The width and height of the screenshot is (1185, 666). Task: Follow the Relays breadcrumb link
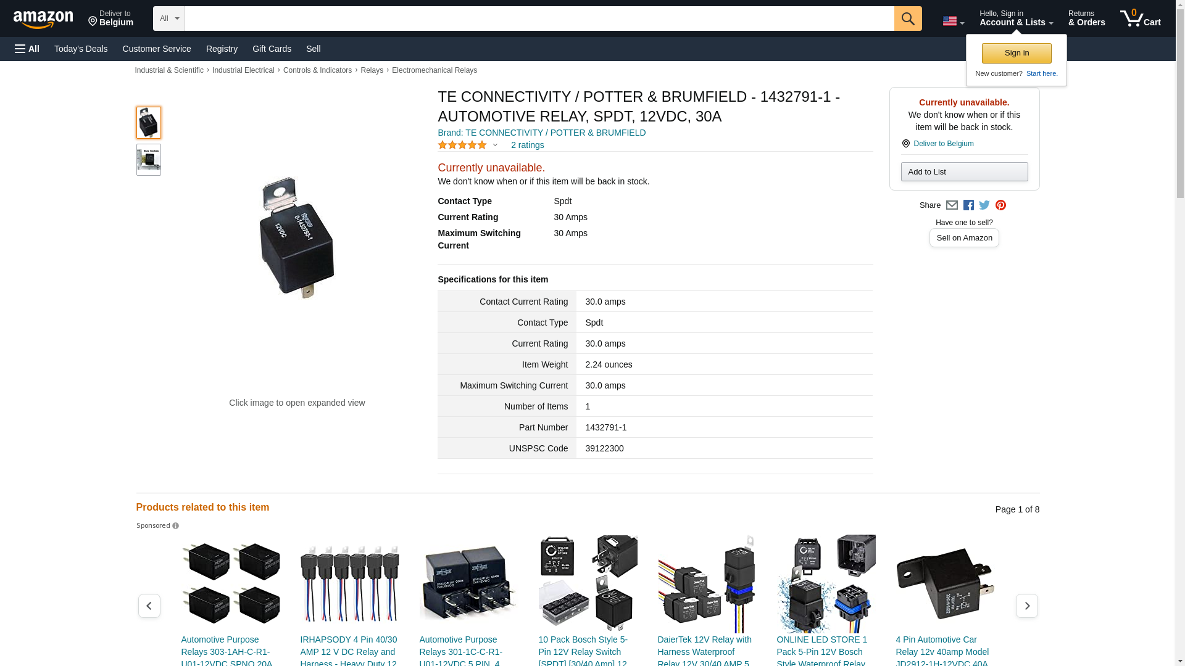[x=372, y=70]
